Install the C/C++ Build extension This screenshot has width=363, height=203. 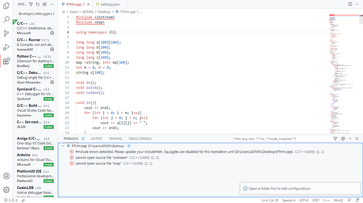click(x=48, y=115)
